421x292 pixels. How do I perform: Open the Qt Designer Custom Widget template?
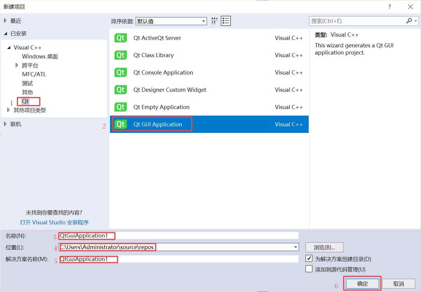point(170,90)
